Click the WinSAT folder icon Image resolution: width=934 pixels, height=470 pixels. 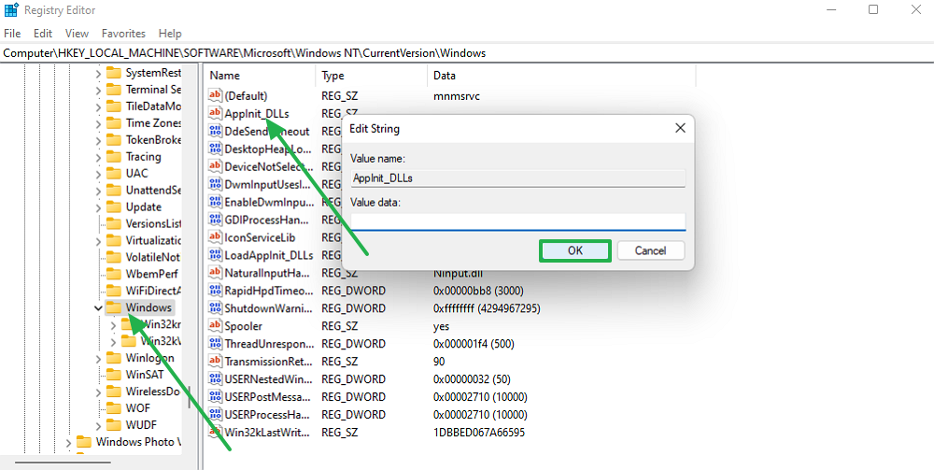[x=113, y=375]
